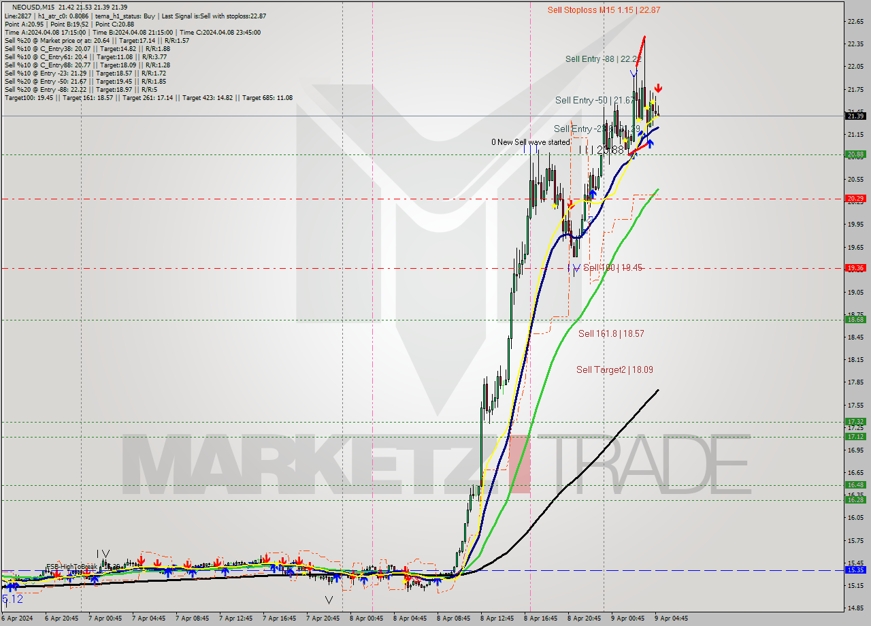Click the 'Sell Stoploss M15 1.15 | 22.87' label
This screenshot has width=871, height=626.
[x=604, y=10]
